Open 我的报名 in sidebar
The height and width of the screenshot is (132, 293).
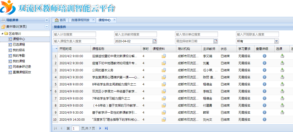coord(19,50)
